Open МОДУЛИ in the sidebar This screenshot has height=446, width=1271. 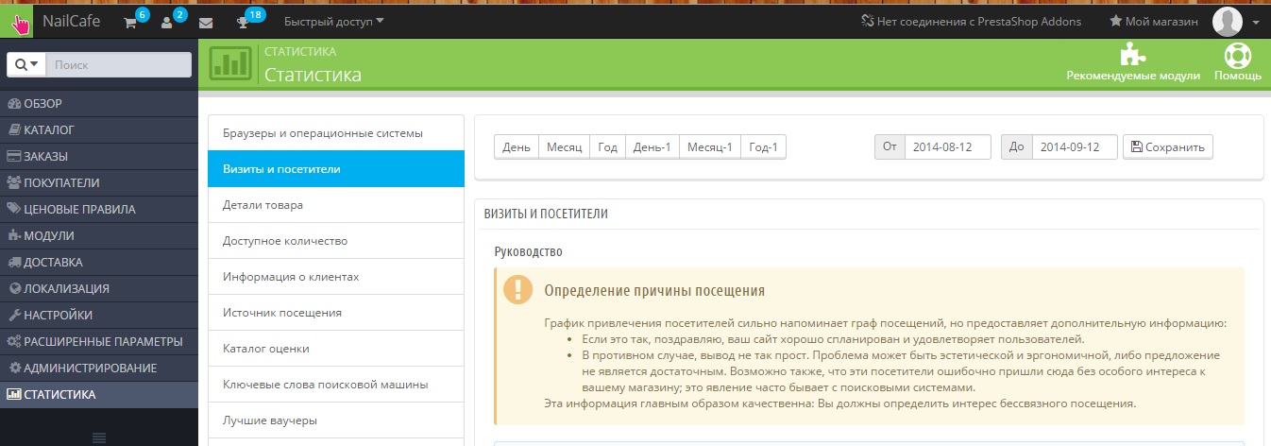point(99,235)
